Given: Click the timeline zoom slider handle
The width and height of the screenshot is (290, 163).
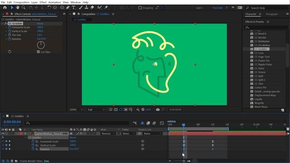Looking at the screenshot, I should pos(184,161).
